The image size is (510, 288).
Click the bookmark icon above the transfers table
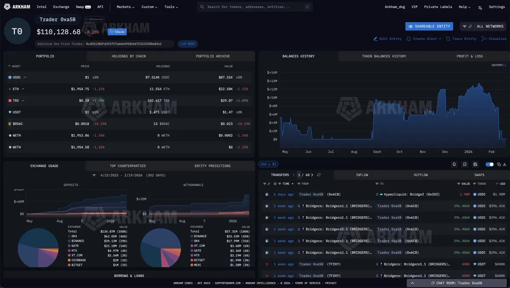[465, 164]
